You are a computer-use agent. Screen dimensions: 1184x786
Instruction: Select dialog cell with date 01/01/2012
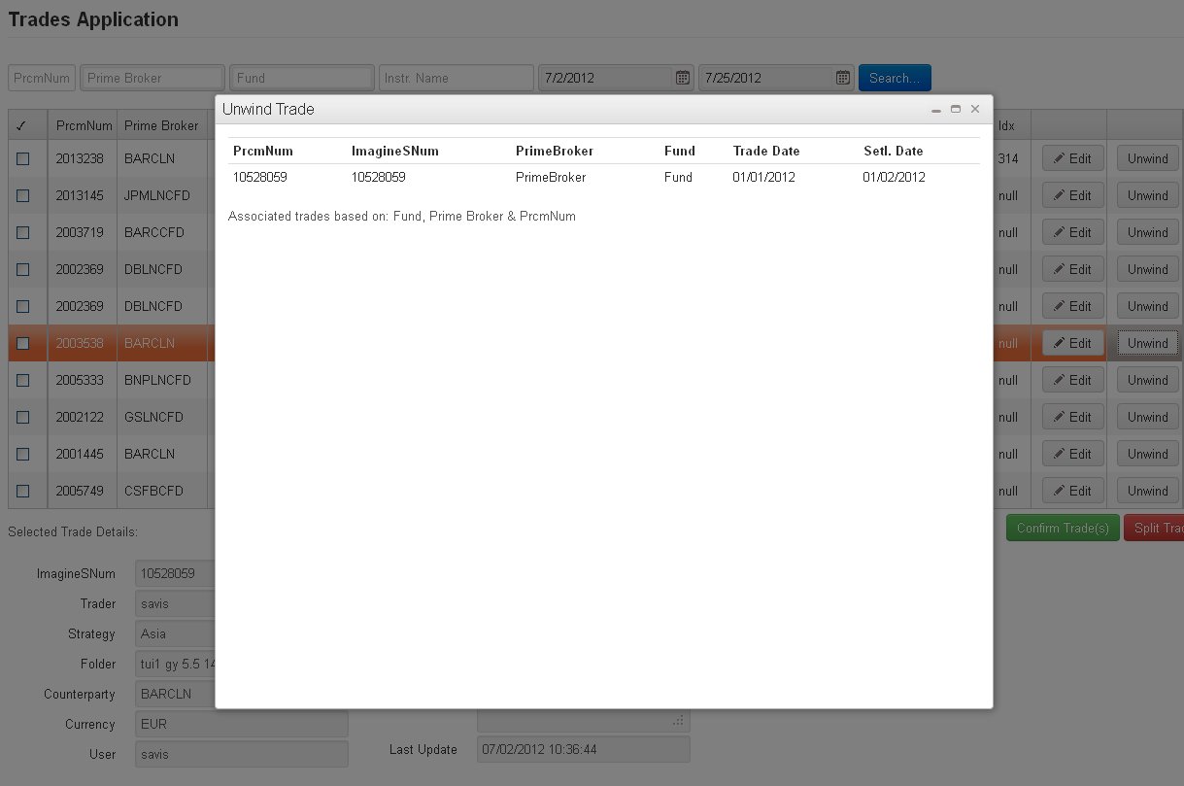point(764,177)
